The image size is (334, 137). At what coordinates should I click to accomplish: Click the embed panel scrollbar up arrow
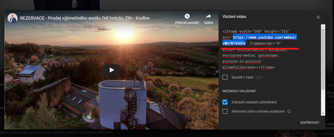pos(323,26)
